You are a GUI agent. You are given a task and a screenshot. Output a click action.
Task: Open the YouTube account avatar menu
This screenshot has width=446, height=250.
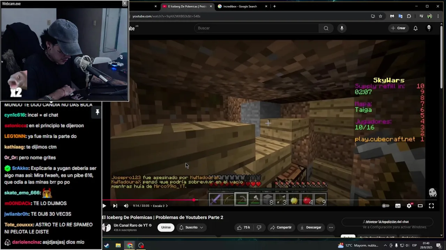pos(429,28)
